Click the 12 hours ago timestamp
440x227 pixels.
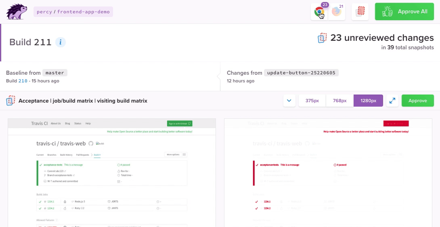241,81
